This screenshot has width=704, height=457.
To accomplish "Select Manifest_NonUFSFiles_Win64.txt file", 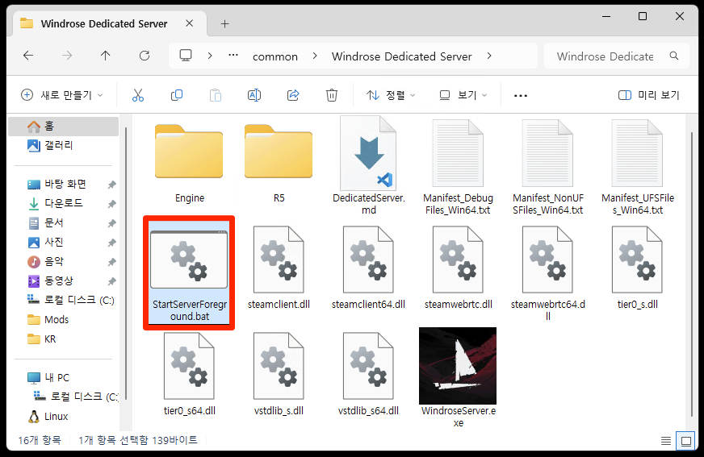I will 547,167.
